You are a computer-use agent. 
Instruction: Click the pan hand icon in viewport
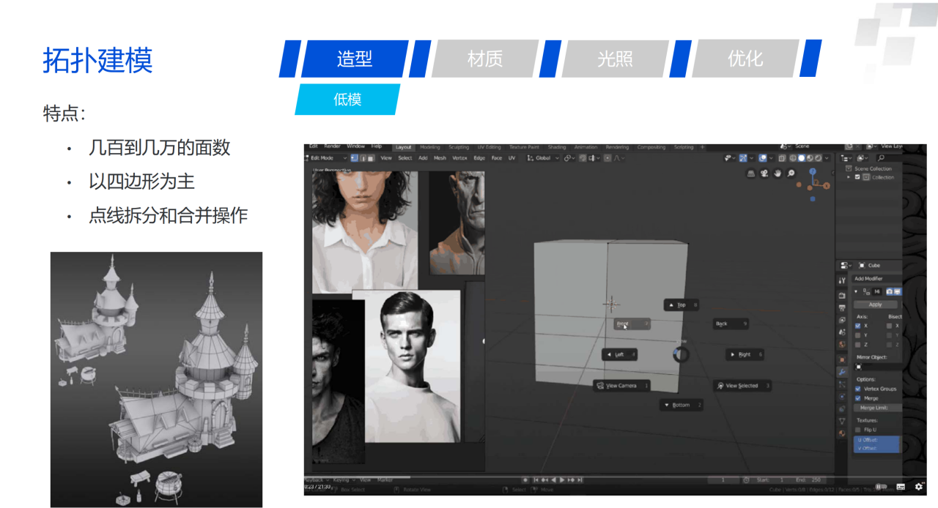778,173
